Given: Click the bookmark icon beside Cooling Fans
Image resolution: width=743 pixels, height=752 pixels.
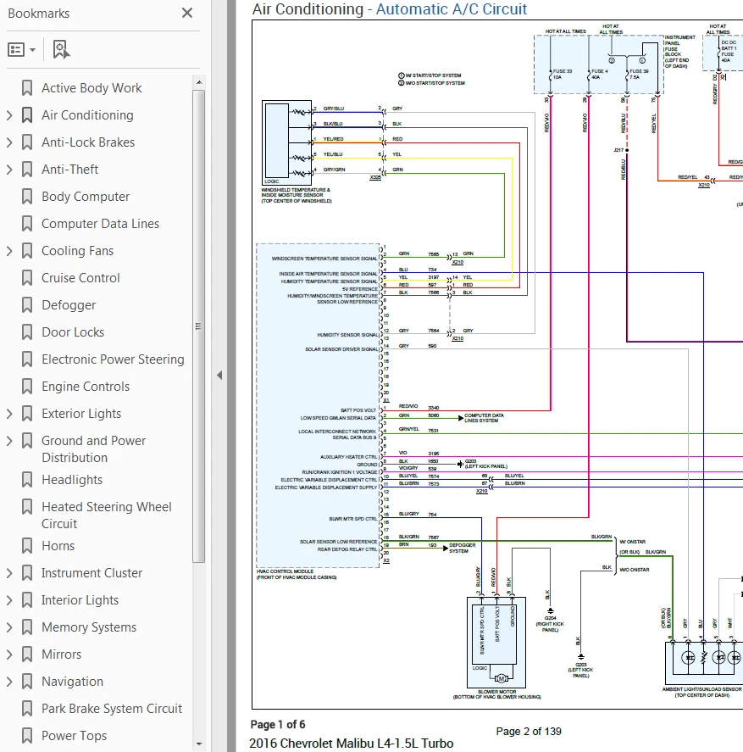Looking at the screenshot, I should [25, 250].
